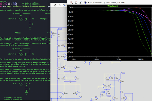This screenshot has height=101, width=152.
Task: Select resistor R15 in the schematic
Action: tap(58, 35)
